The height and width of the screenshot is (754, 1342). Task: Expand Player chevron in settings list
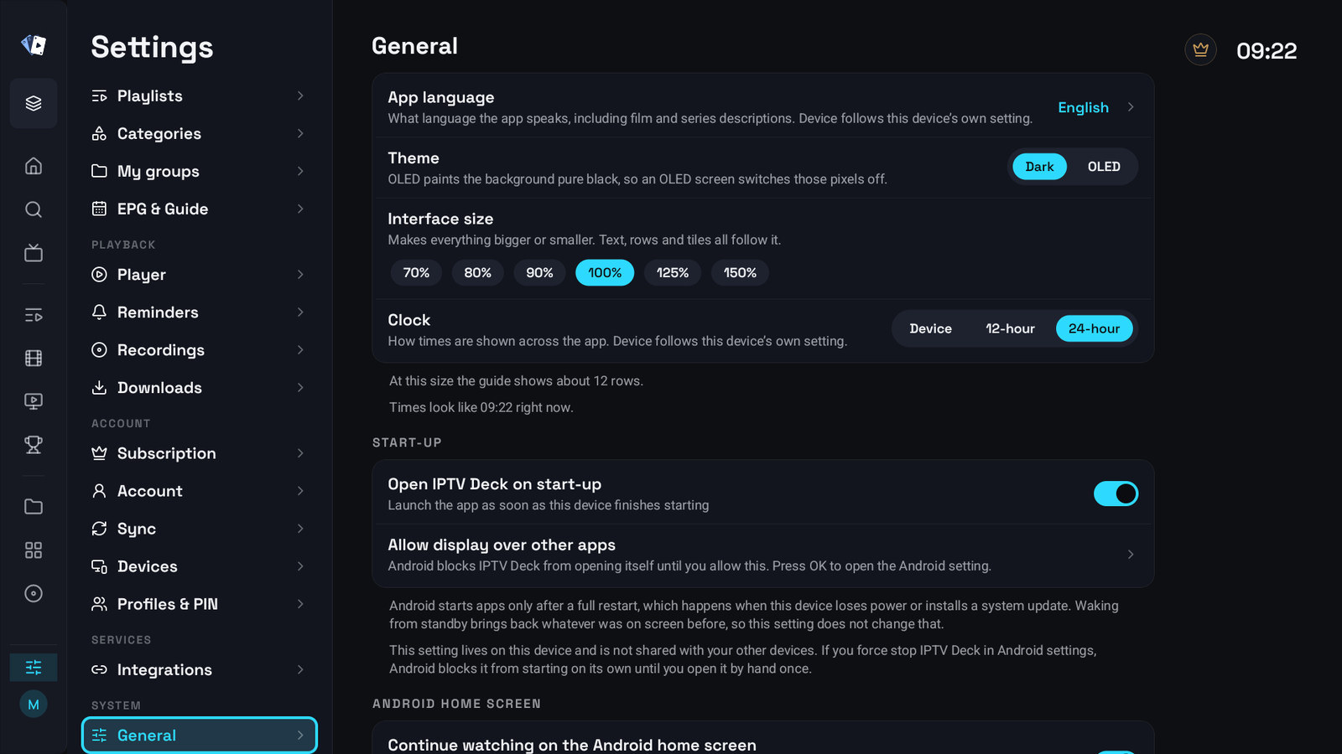[300, 275]
